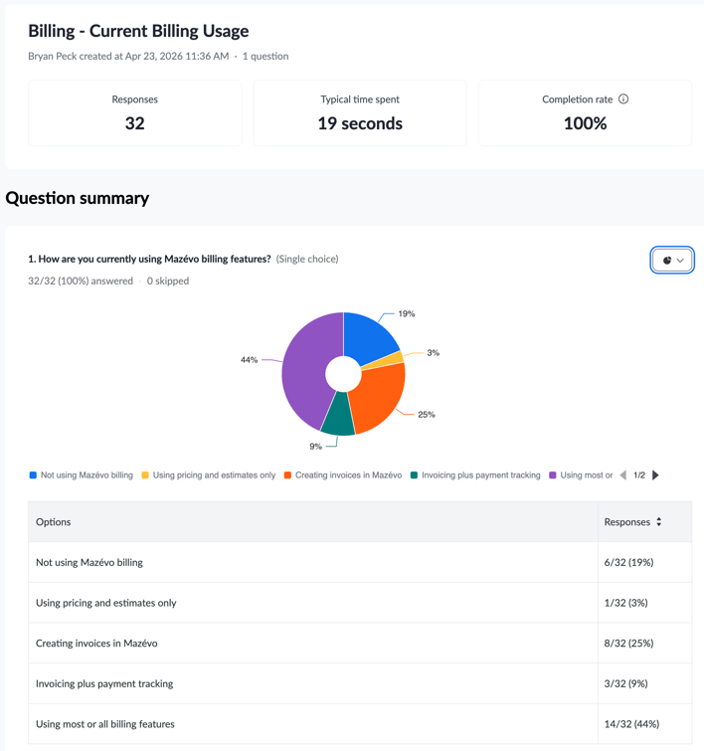This screenshot has width=704, height=751.
Task: Toggle 'Not using Mazévo billing' legend swatch
Action: tap(33, 475)
